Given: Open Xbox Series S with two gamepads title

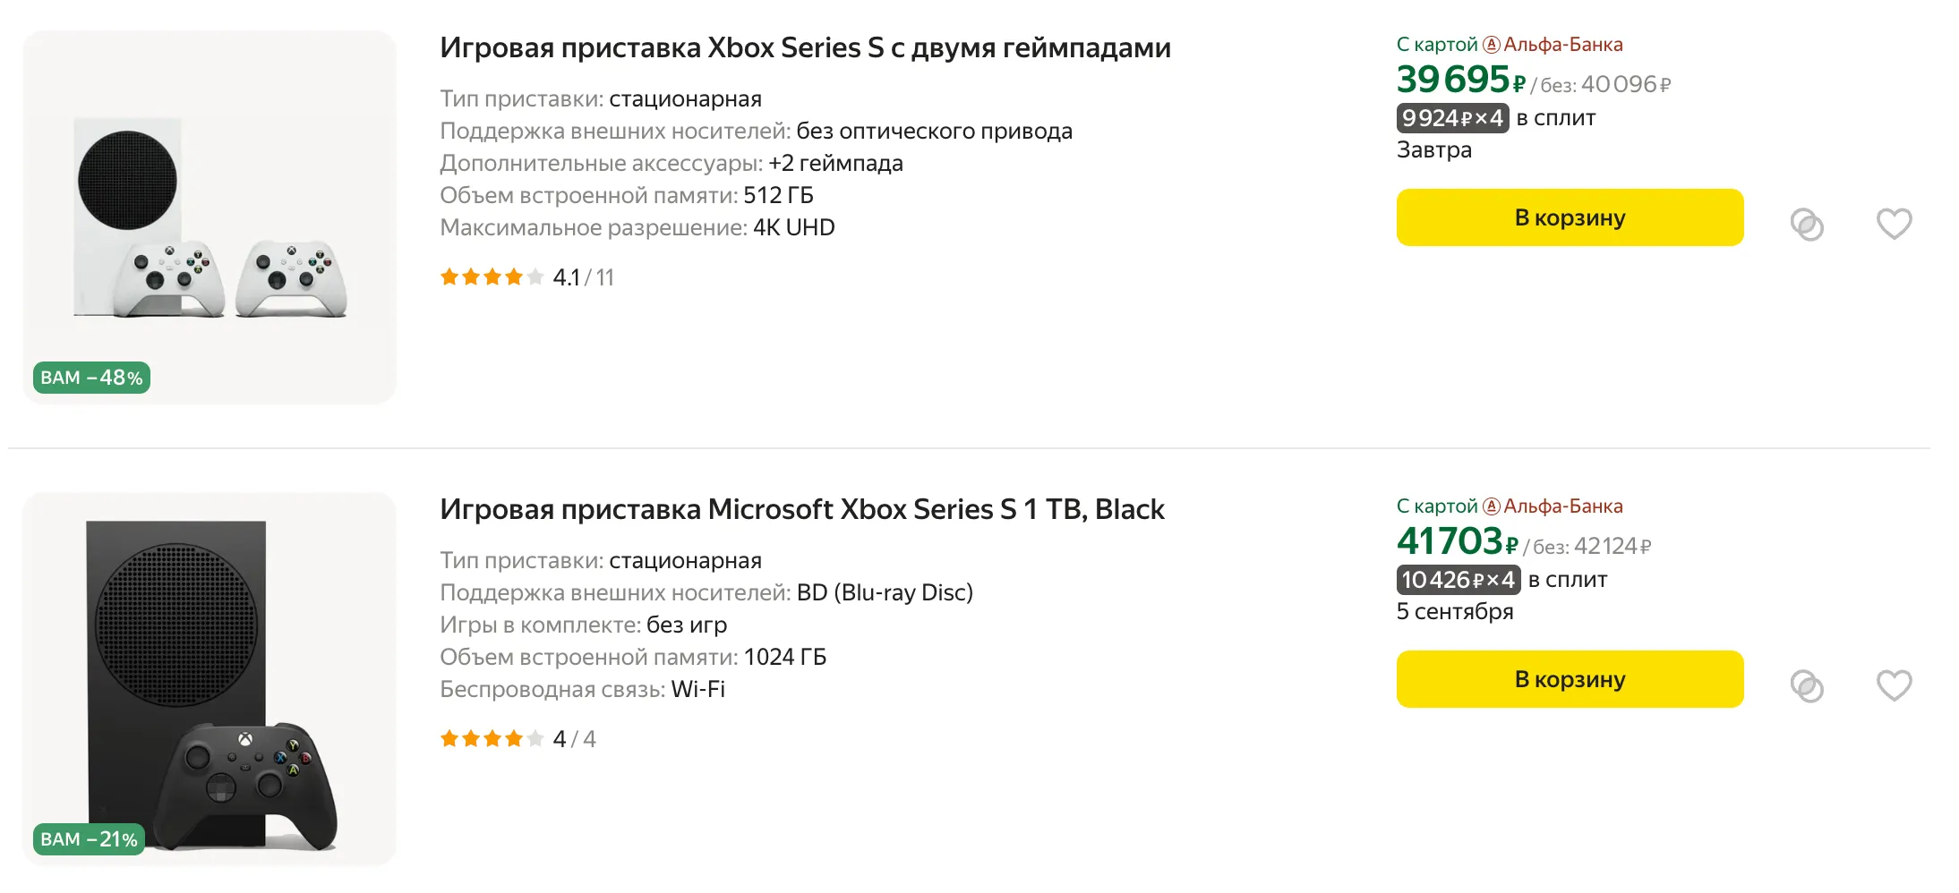Looking at the screenshot, I should click(x=805, y=47).
